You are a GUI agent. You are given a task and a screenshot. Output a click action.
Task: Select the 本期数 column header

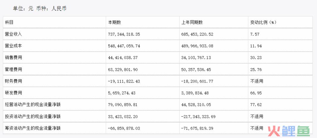pos(115,22)
